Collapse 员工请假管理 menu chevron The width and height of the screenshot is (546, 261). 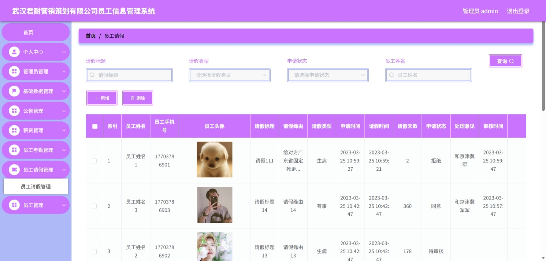pos(64,170)
